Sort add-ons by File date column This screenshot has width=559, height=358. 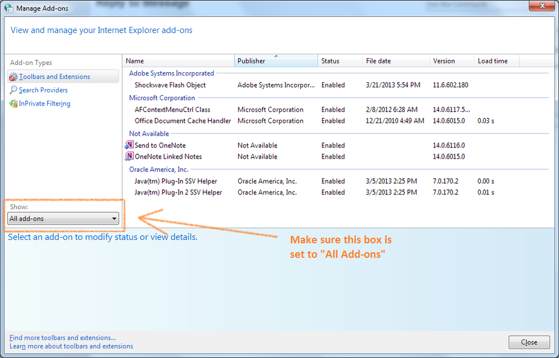coord(395,61)
